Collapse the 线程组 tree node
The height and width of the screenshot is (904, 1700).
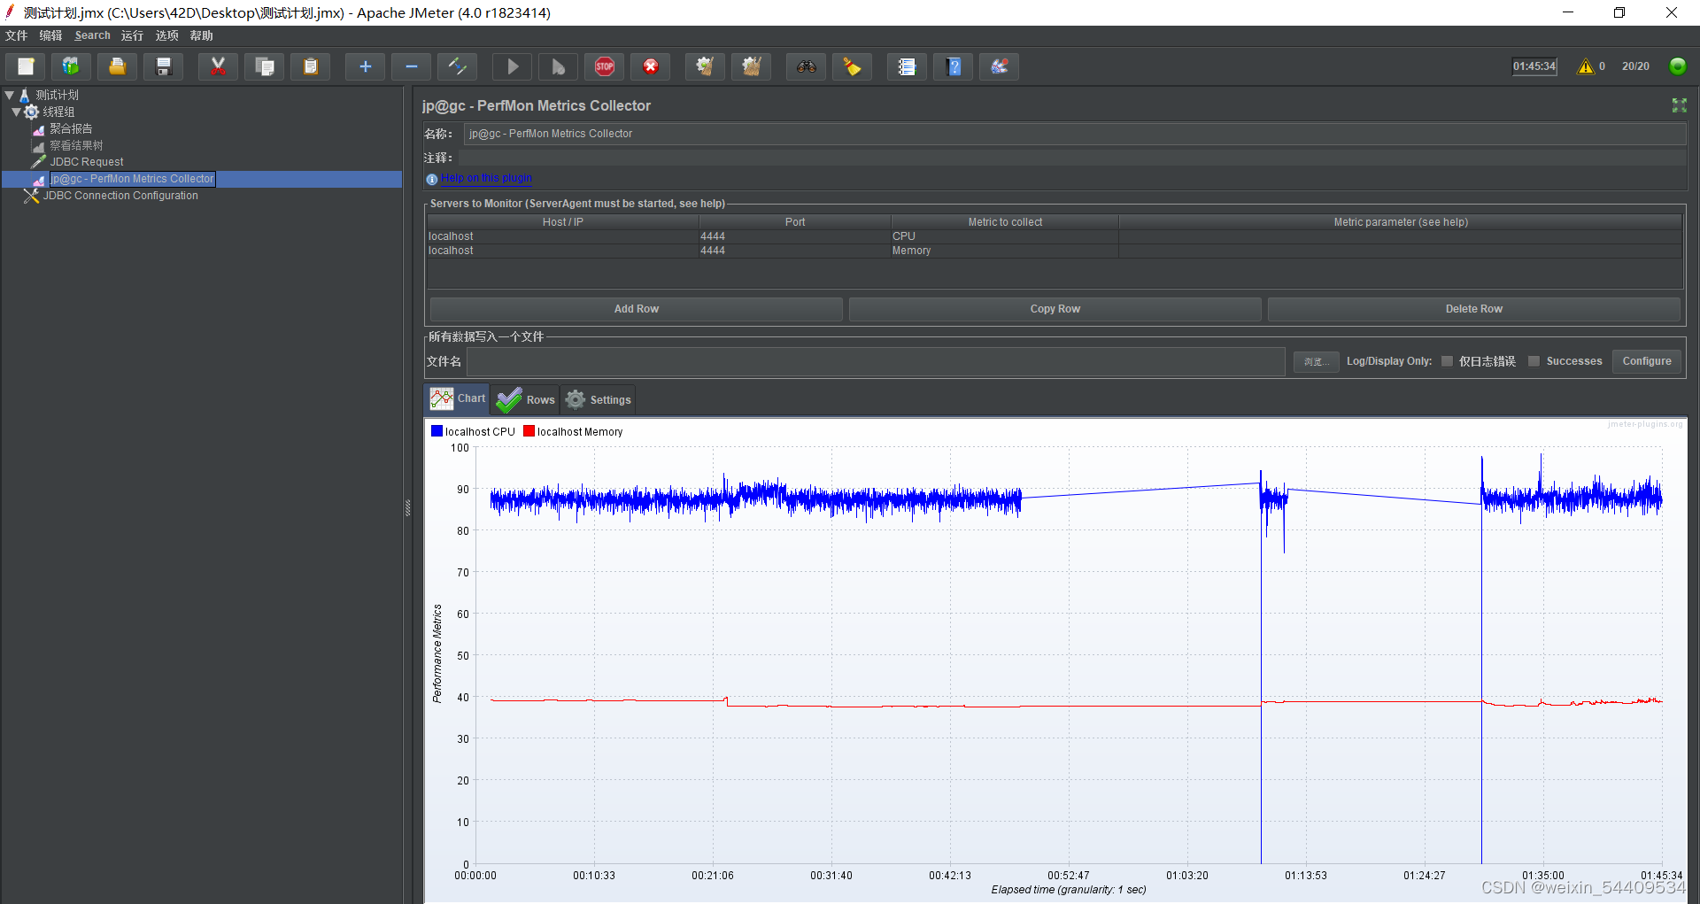(x=16, y=112)
